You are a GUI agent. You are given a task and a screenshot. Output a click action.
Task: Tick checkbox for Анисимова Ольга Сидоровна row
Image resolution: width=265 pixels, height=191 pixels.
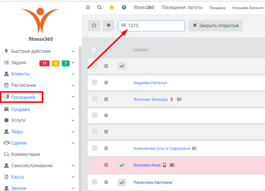point(95,148)
